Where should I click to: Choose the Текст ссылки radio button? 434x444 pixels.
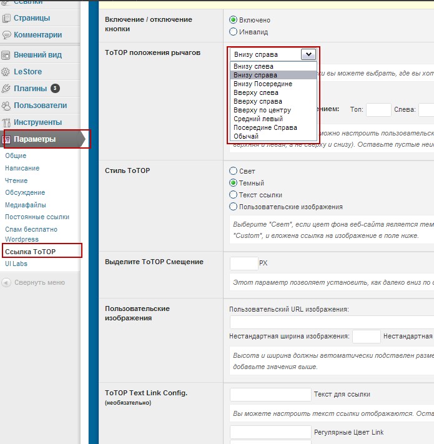pos(233,195)
